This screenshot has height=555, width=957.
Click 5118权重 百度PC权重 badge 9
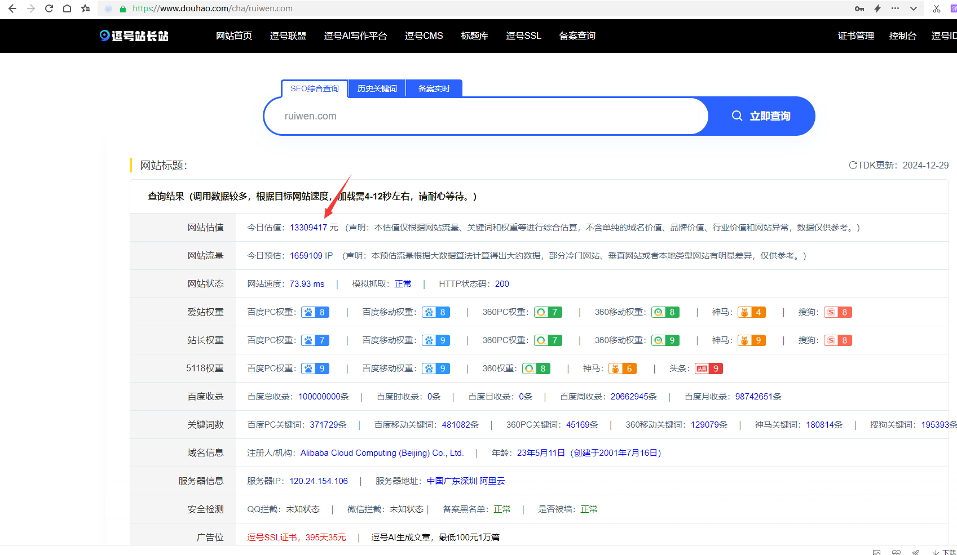315,368
